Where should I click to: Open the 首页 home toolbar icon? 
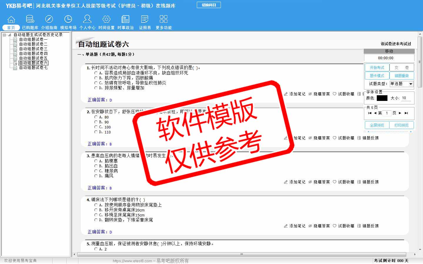coord(11,19)
